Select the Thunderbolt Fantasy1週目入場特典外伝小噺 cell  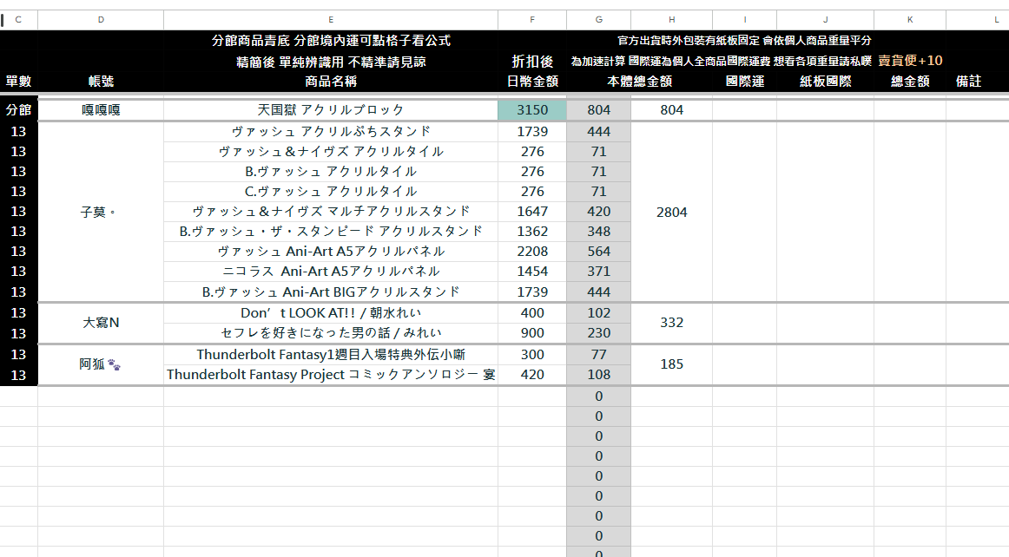pyautogui.click(x=331, y=354)
